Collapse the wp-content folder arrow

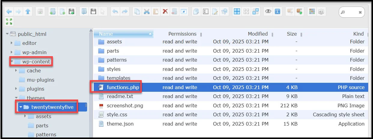point(11,62)
